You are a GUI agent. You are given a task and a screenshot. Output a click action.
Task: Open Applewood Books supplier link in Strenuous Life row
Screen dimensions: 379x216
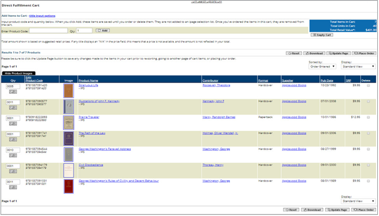point(294,85)
